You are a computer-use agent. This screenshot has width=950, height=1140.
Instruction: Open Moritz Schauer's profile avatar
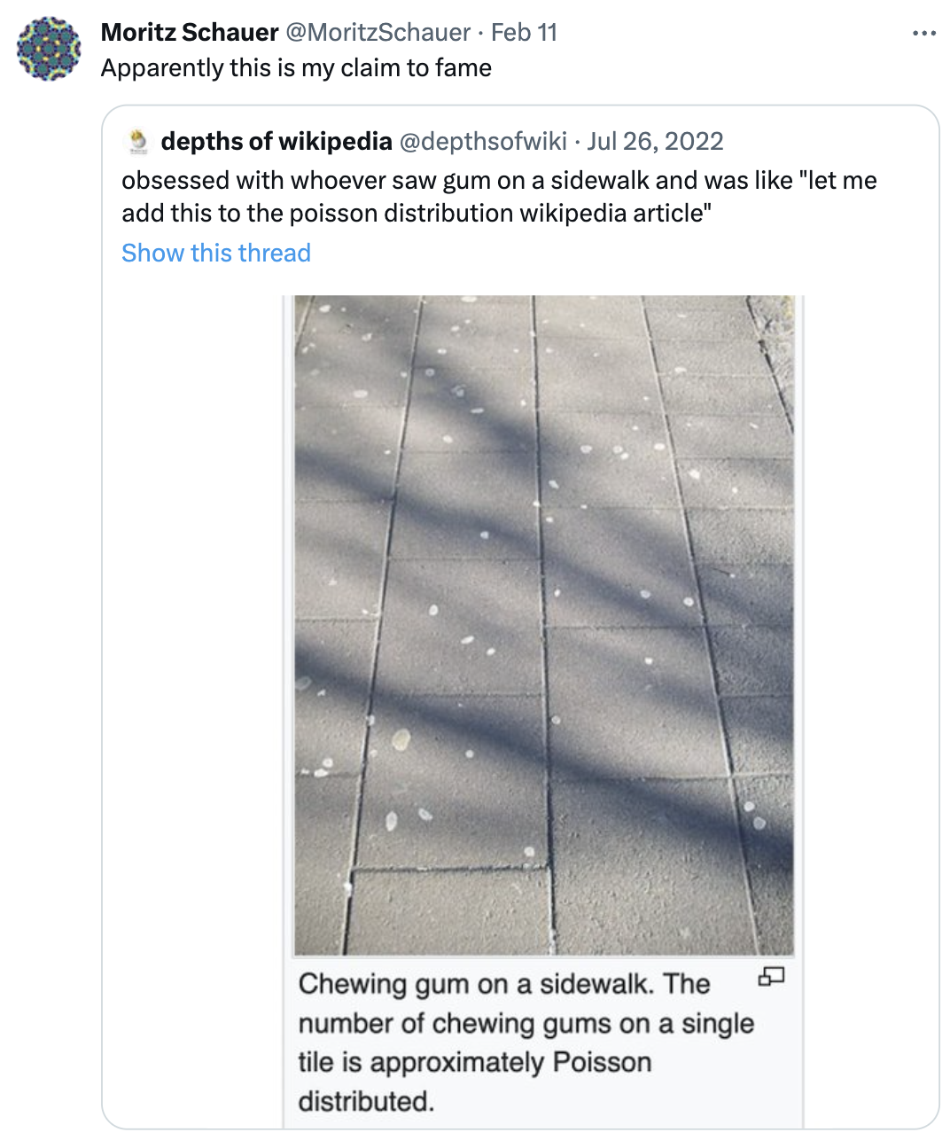(49, 49)
